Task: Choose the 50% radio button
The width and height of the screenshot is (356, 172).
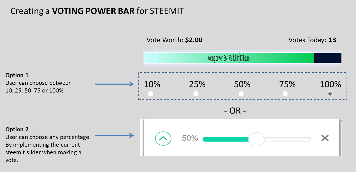Action: point(241,94)
